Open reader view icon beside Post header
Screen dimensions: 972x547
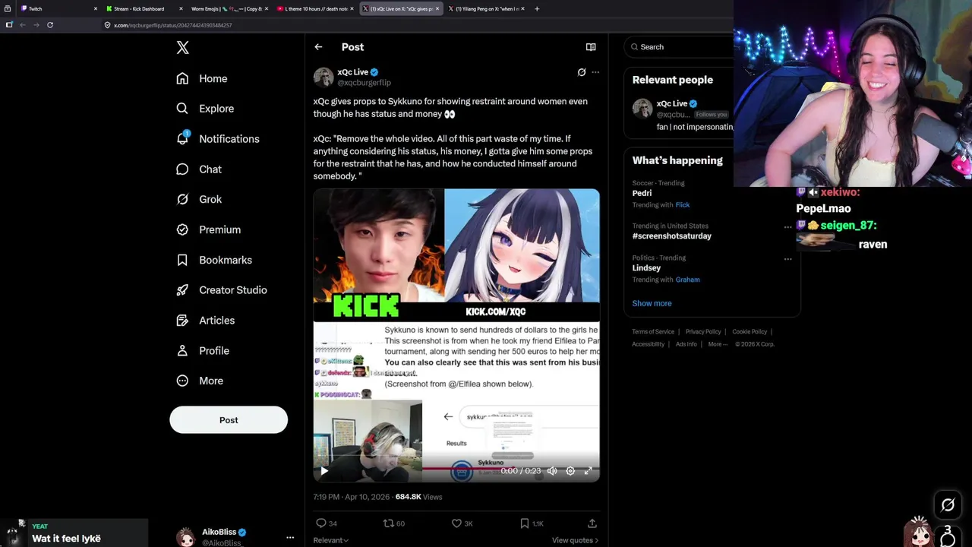591,47
